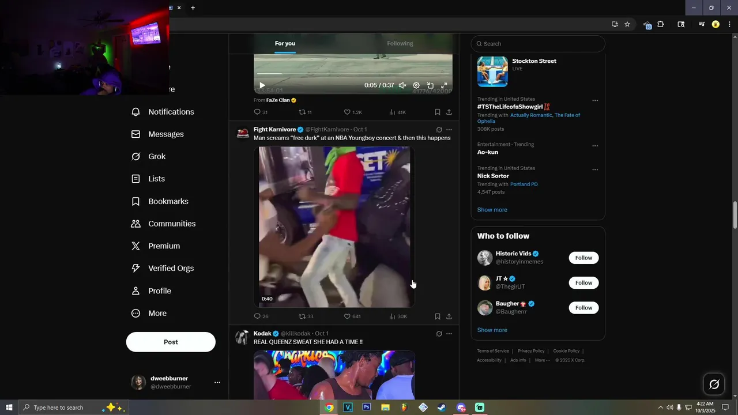The height and width of the screenshot is (415, 738).
Task: Open Lists in the sidebar
Action: [x=148, y=179]
